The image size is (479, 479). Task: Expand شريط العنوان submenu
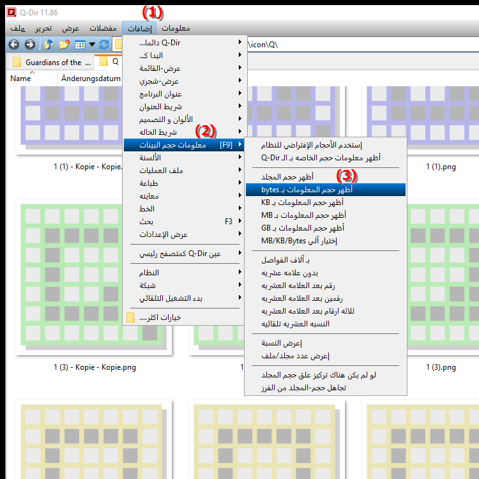coord(183,107)
